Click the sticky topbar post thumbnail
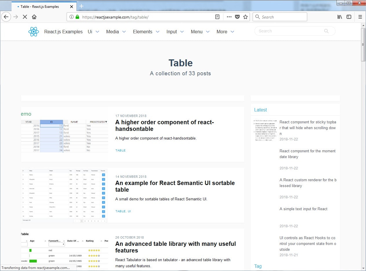This screenshot has height=271, width=366. 265,130
